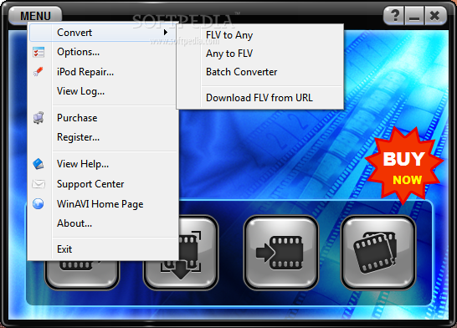Screen dimensions: 457x328
Task: Open Support Center entry
Action: pos(103,184)
